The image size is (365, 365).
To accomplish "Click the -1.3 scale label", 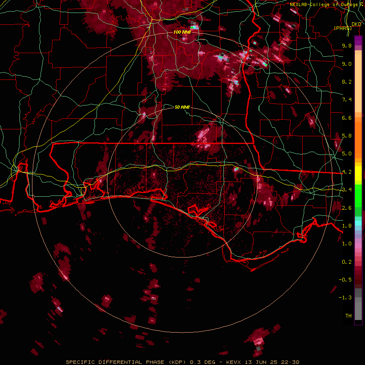I will pos(345,298).
